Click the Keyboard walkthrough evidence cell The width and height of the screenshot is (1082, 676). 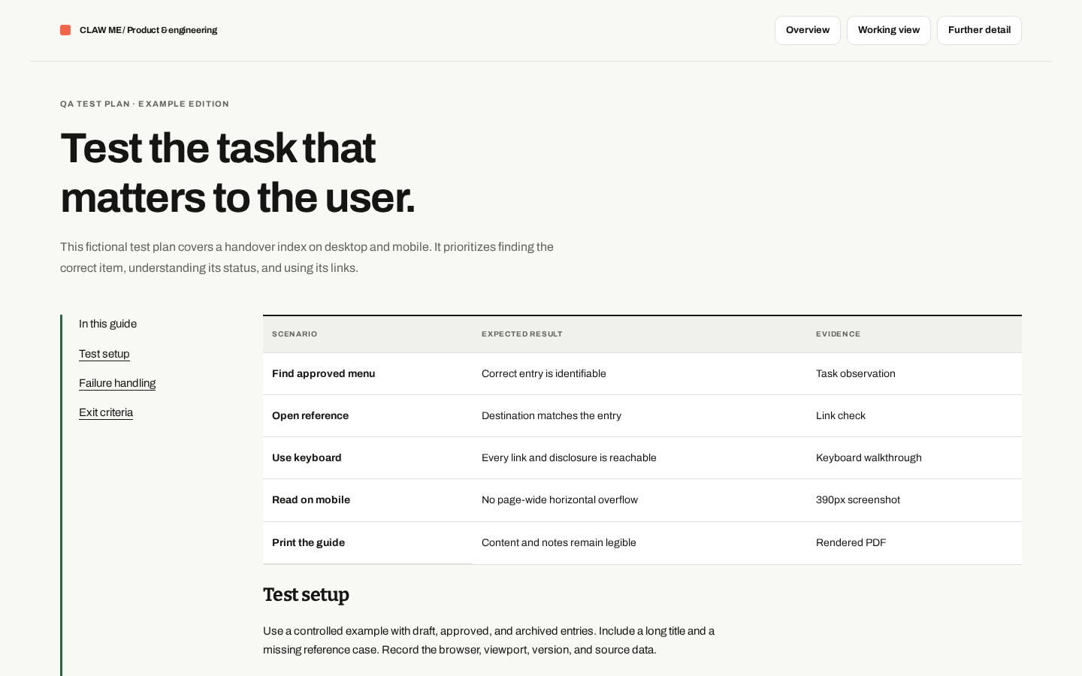point(914,458)
